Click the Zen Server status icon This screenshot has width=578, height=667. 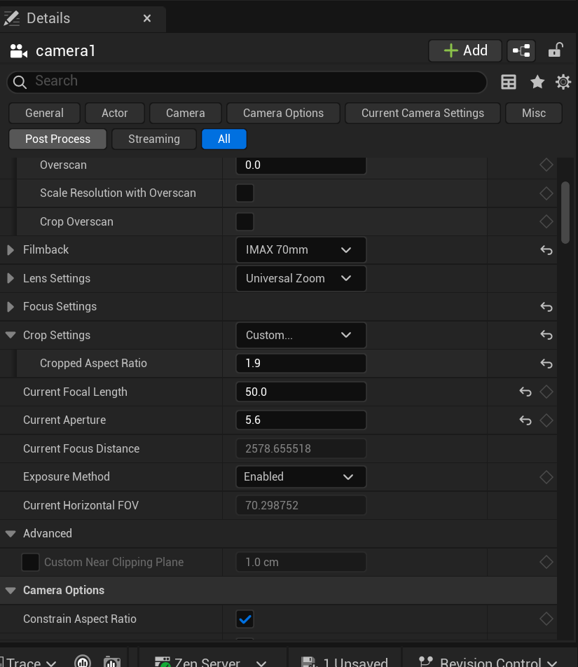click(163, 662)
